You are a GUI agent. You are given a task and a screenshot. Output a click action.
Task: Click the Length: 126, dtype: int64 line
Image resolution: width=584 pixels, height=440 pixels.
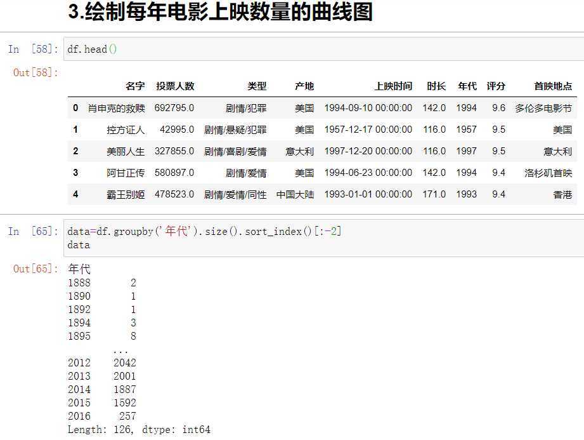[139, 430]
